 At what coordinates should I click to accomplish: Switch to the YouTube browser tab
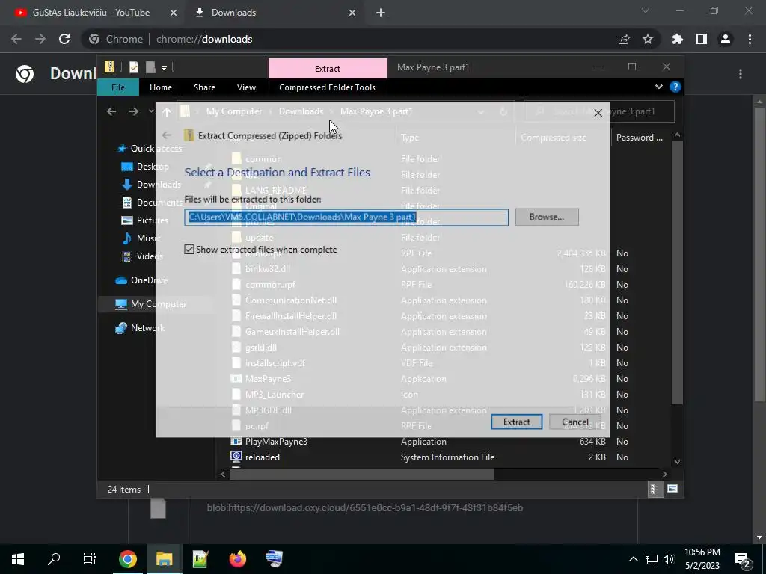[x=91, y=13]
